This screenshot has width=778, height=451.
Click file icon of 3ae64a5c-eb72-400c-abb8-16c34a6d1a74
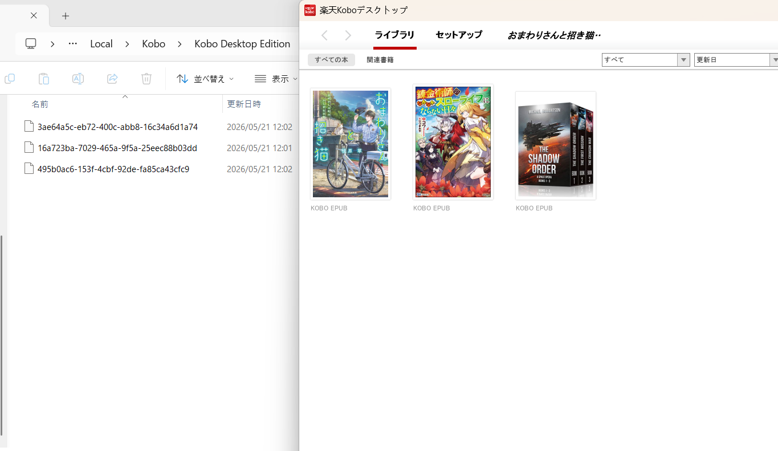pos(29,127)
